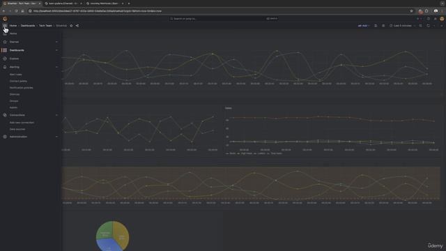
Task: Open the news feed icon in top bar
Action: pyautogui.click(x=435, y=19)
